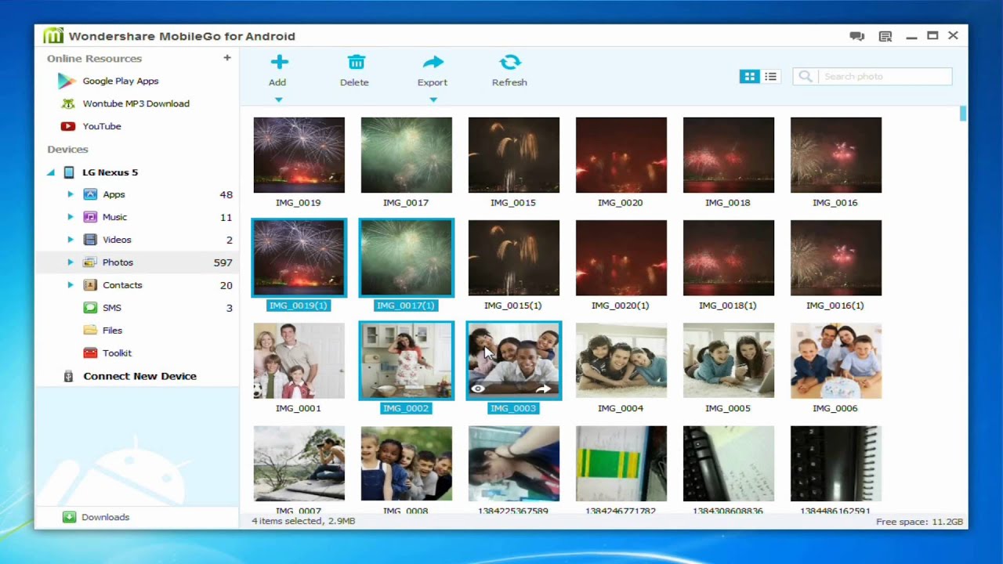Click the plus next to Online Resources

click(227, 58)
